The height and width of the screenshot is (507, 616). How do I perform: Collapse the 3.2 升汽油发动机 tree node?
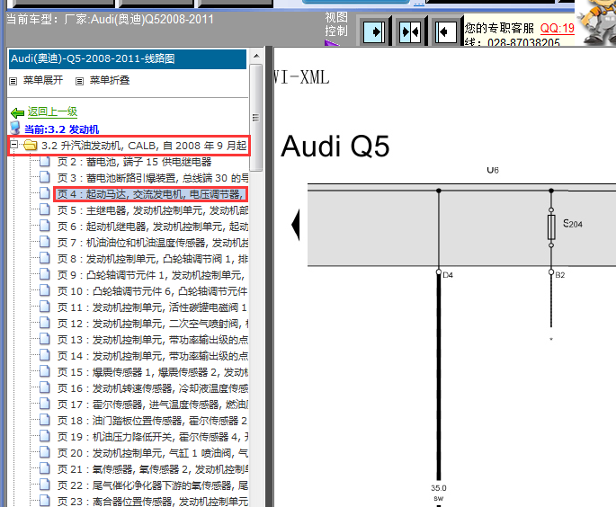pyautogui.click(x=14, y=145)
